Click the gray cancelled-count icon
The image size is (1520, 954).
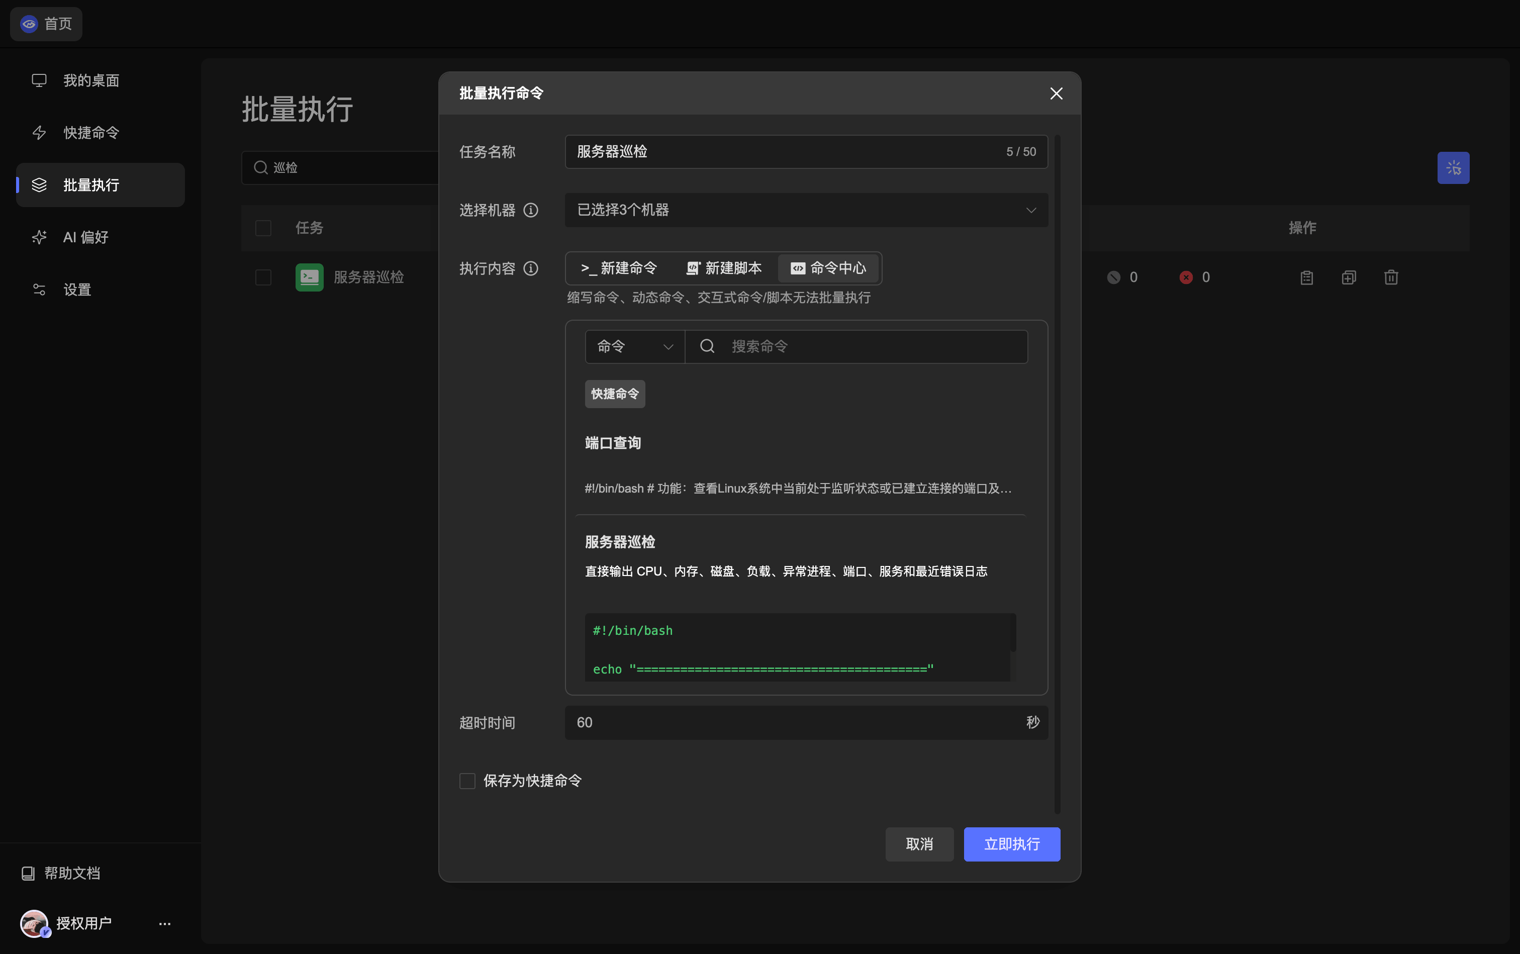pyautogui.click(x=1114, y=277)
